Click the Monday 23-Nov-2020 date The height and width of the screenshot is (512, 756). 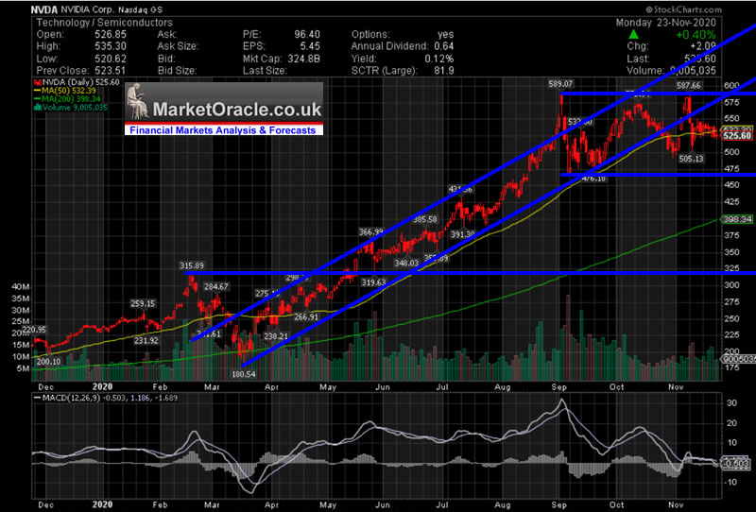point(666,23)
